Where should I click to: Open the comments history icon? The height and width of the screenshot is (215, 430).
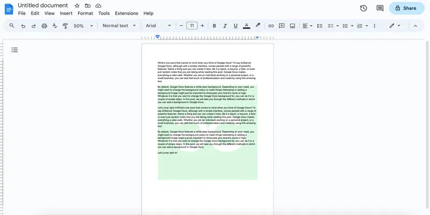380,8
